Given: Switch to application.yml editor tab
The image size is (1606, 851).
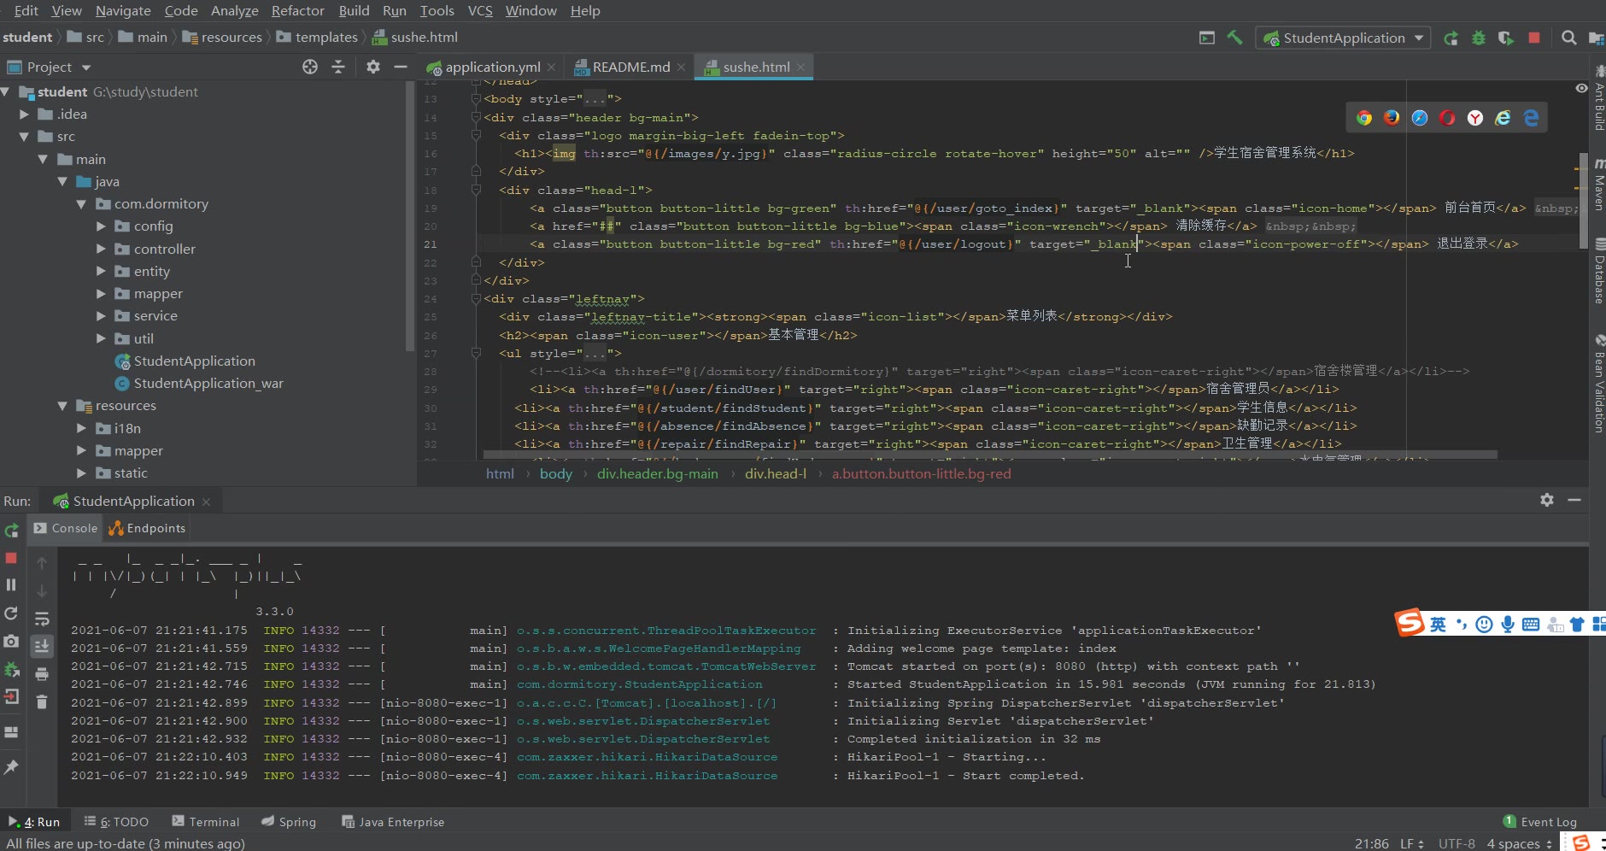Looking at the screenshot, I should pyautogui.click(x=492, y=67).
